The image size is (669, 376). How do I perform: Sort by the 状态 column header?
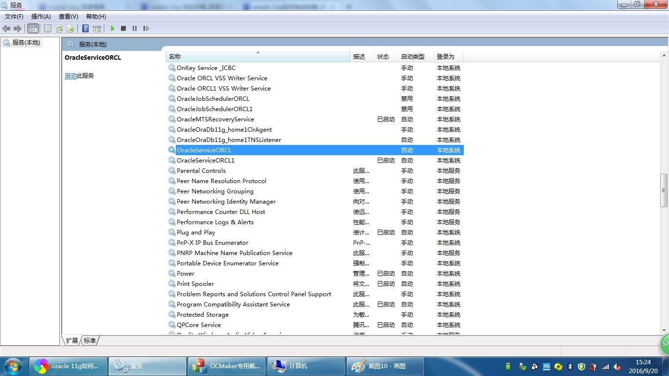click(386, 57)
